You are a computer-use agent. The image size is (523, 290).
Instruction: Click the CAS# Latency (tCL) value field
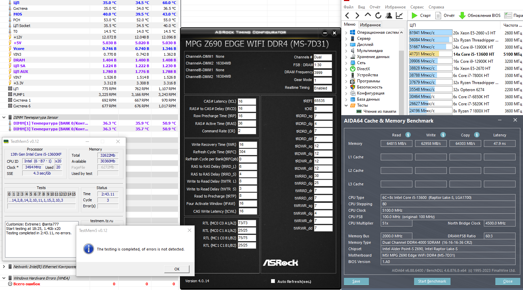pyautogui.click(x=247, y=101)
